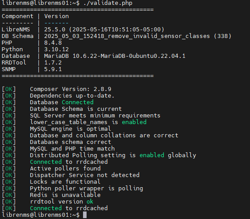
Task: Click the SNMP version 5.9.1
Action: [x=53, y=69]
